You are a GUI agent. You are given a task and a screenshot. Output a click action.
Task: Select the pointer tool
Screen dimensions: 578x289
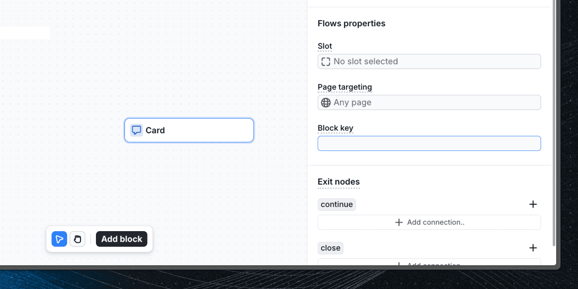(x=59, y=239)
